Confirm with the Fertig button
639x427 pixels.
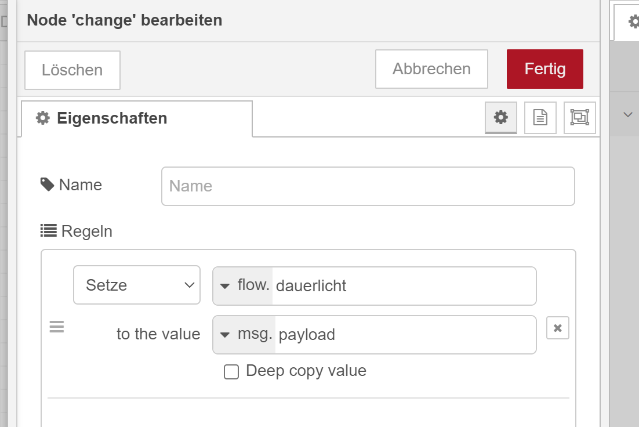click(x=545, y=69)
